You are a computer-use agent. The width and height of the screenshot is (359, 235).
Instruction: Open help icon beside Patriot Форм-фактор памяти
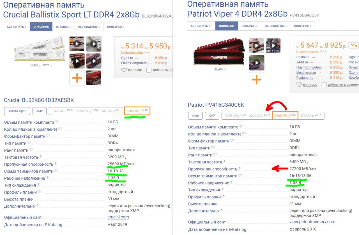point(232,140)
